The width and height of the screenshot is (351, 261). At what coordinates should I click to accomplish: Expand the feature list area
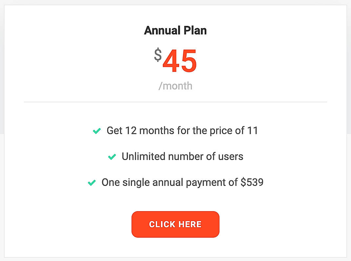175,156
